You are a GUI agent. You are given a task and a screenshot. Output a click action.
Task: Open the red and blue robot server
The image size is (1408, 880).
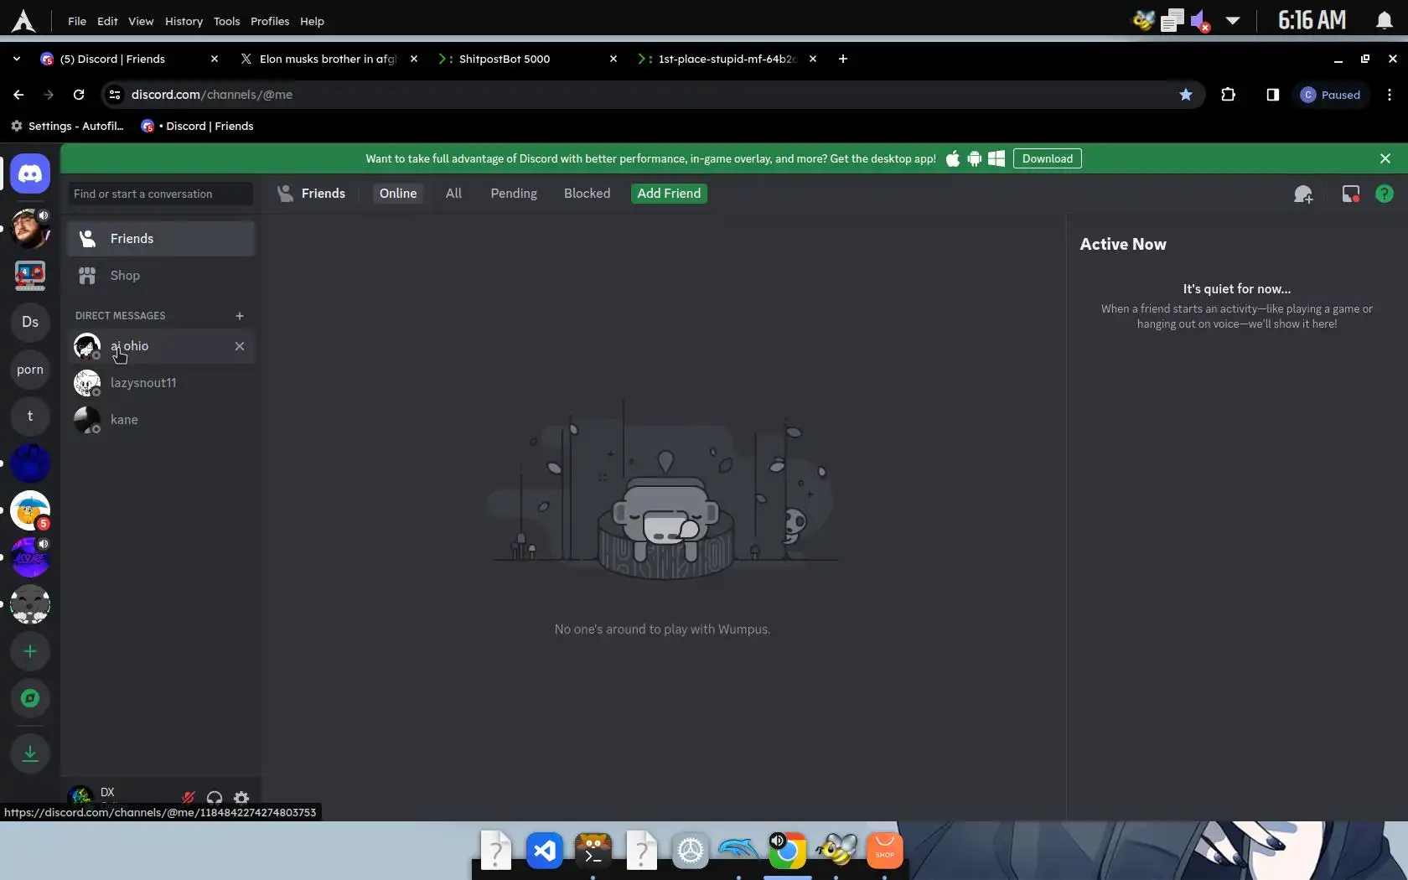(30, 275)
